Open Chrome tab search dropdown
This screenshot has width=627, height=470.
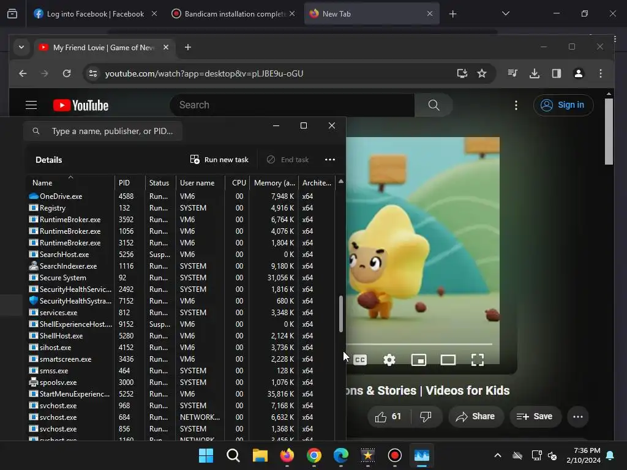(21, 47)
